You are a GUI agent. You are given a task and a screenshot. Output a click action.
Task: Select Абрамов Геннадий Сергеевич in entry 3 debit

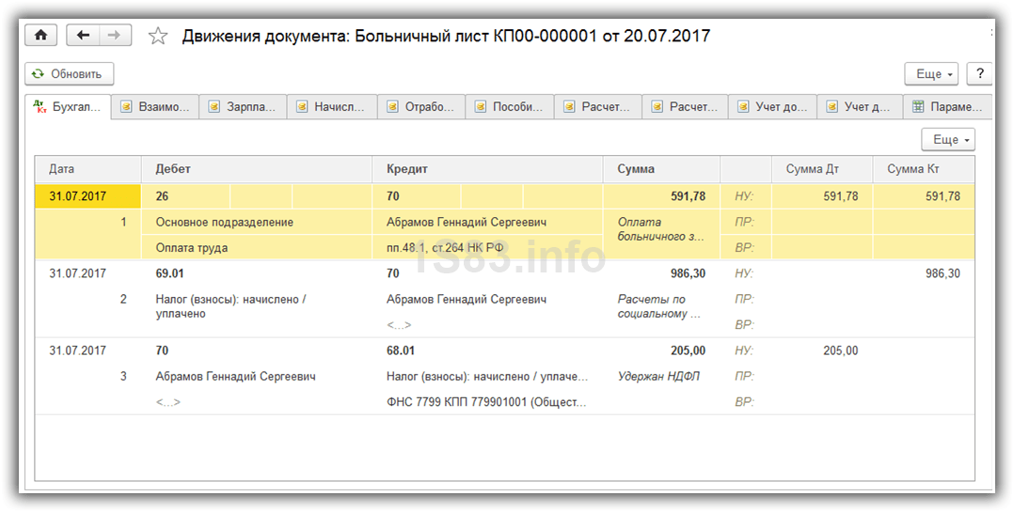235,377
